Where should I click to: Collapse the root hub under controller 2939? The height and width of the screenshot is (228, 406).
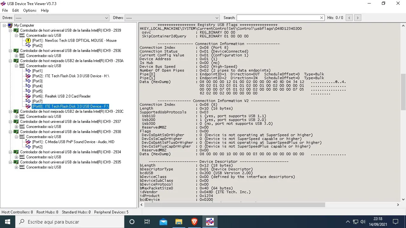pos(16,35)
